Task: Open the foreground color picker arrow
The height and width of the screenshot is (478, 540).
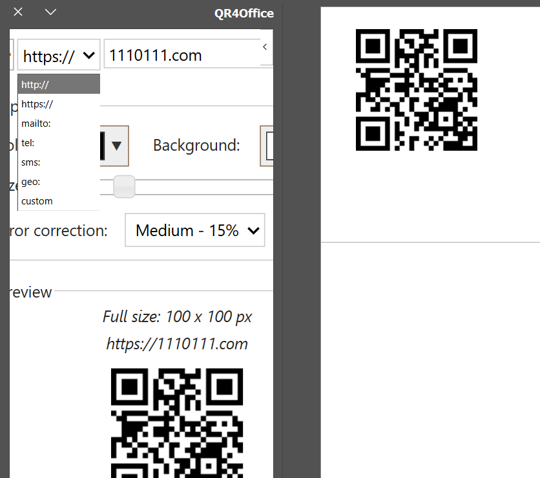Action: (116, 146)
